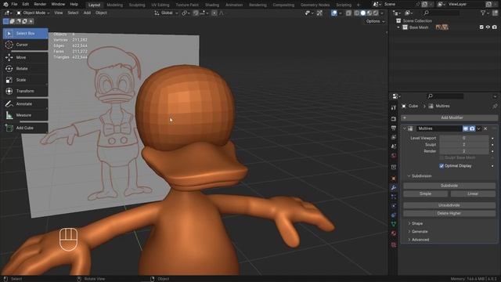
Task: Open the File menu
Action: tap(14, 5)
